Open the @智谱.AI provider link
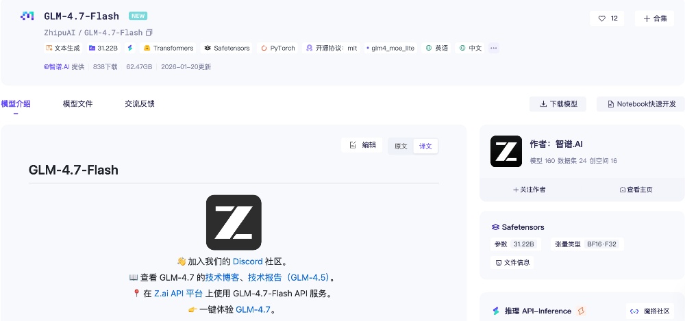The width and height of the screenshot is (685, 321). coord(56,67)
